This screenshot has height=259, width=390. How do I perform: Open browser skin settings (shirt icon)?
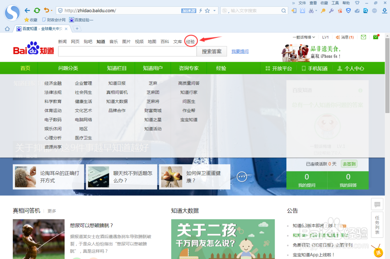357,3
